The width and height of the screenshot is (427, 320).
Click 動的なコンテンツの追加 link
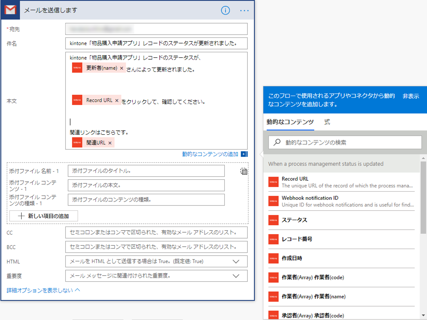(x=210, y=154)
